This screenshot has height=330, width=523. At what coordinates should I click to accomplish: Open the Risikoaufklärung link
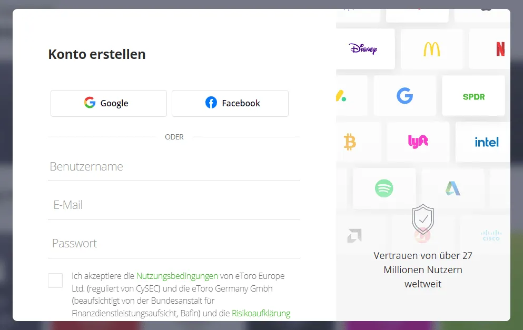(x=262, y=313)
